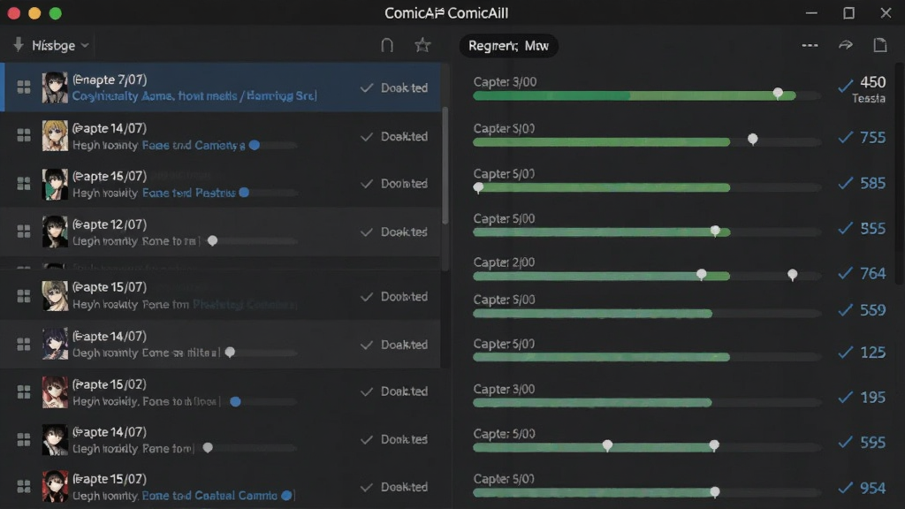
Task: Toggle the blue dot after 'Faee tnd Cameny a'
Action: click(x=255, y=146)
